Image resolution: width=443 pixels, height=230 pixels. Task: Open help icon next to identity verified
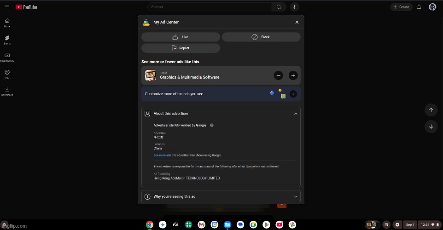[212, 125]
